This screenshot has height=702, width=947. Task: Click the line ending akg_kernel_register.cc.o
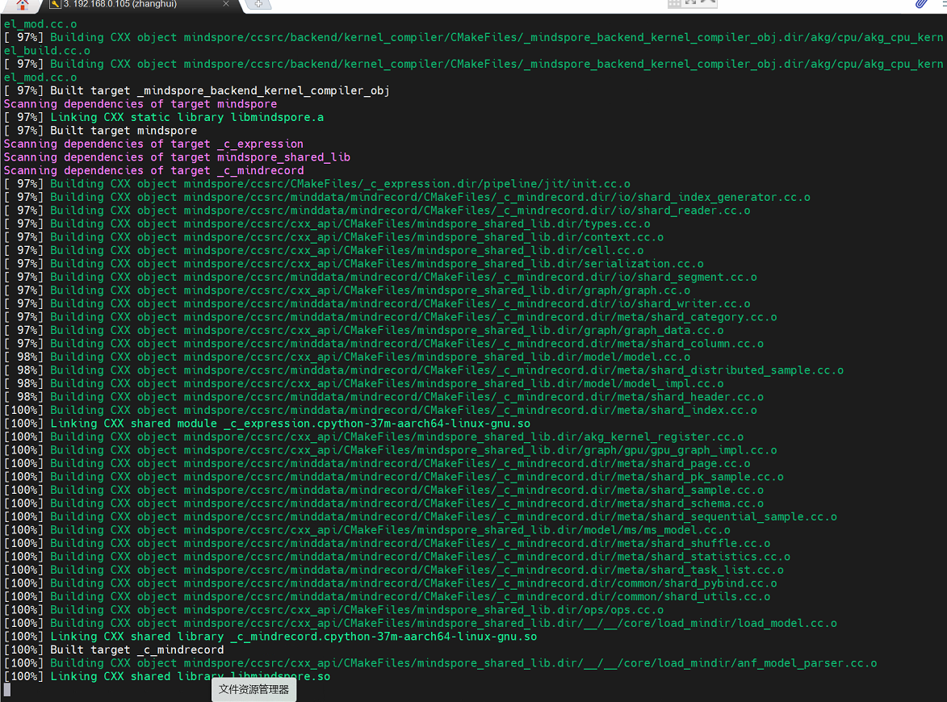pos(374,436)
